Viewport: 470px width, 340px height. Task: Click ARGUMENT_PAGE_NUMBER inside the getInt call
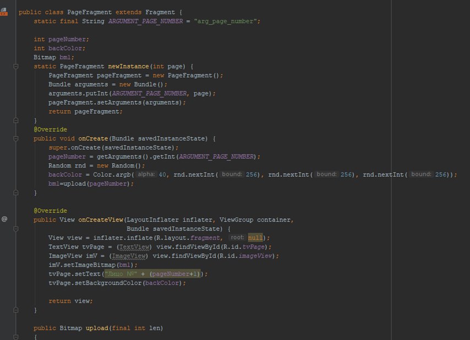[216, 156]
